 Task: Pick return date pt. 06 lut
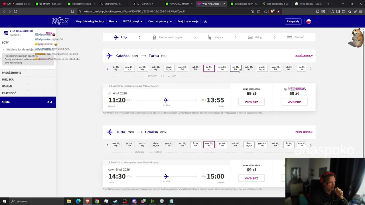click(x=222, y=145)
